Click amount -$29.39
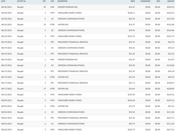 (171, 77)
